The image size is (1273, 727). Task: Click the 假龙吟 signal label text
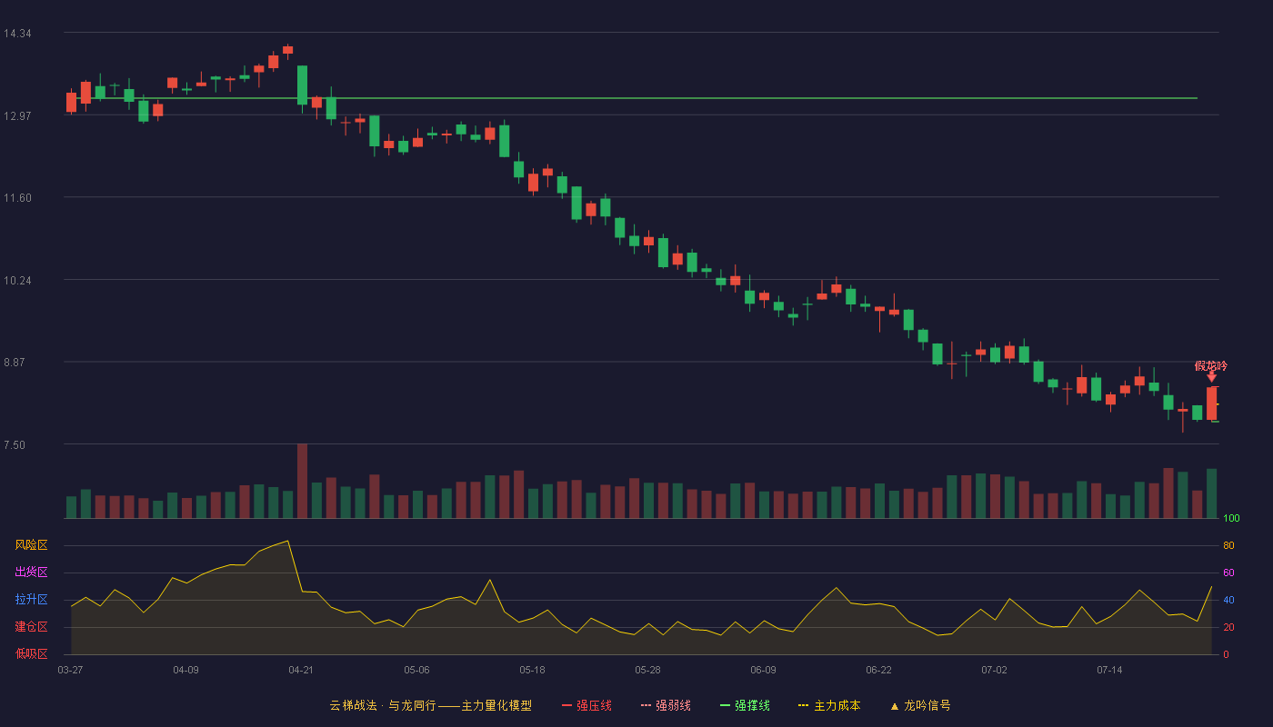1211,365
